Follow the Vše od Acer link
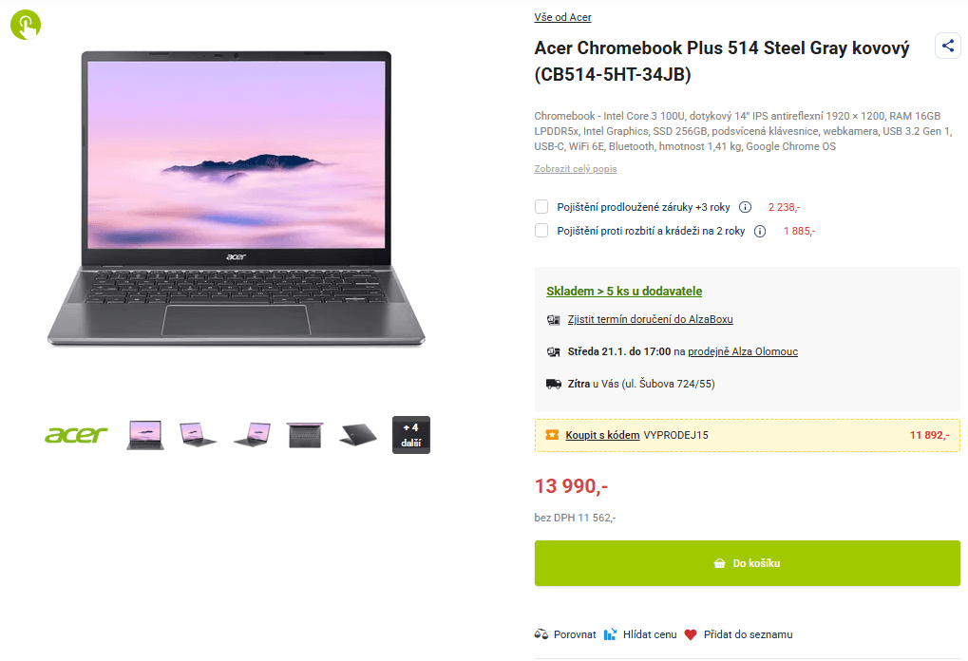This screenshot has height=661, width=968. [562, 17]
